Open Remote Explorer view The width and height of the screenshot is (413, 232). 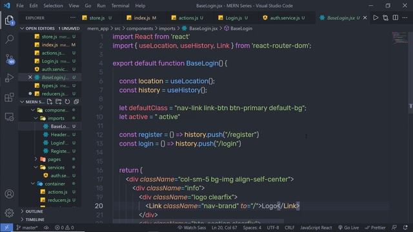click(x=10, y=117)
